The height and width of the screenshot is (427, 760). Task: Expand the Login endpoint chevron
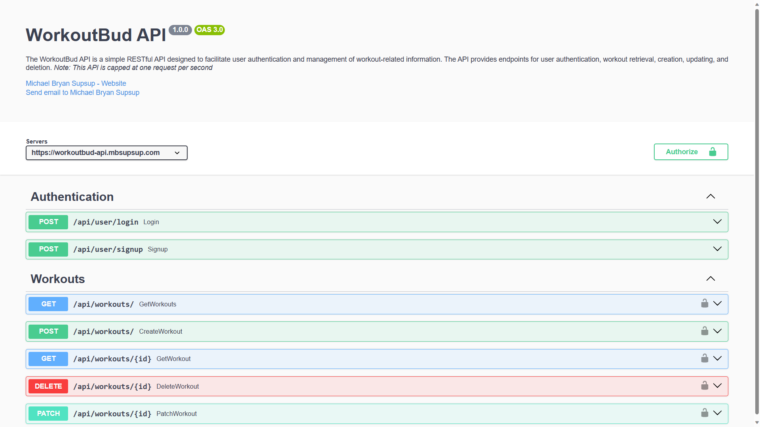click(717, 221)
